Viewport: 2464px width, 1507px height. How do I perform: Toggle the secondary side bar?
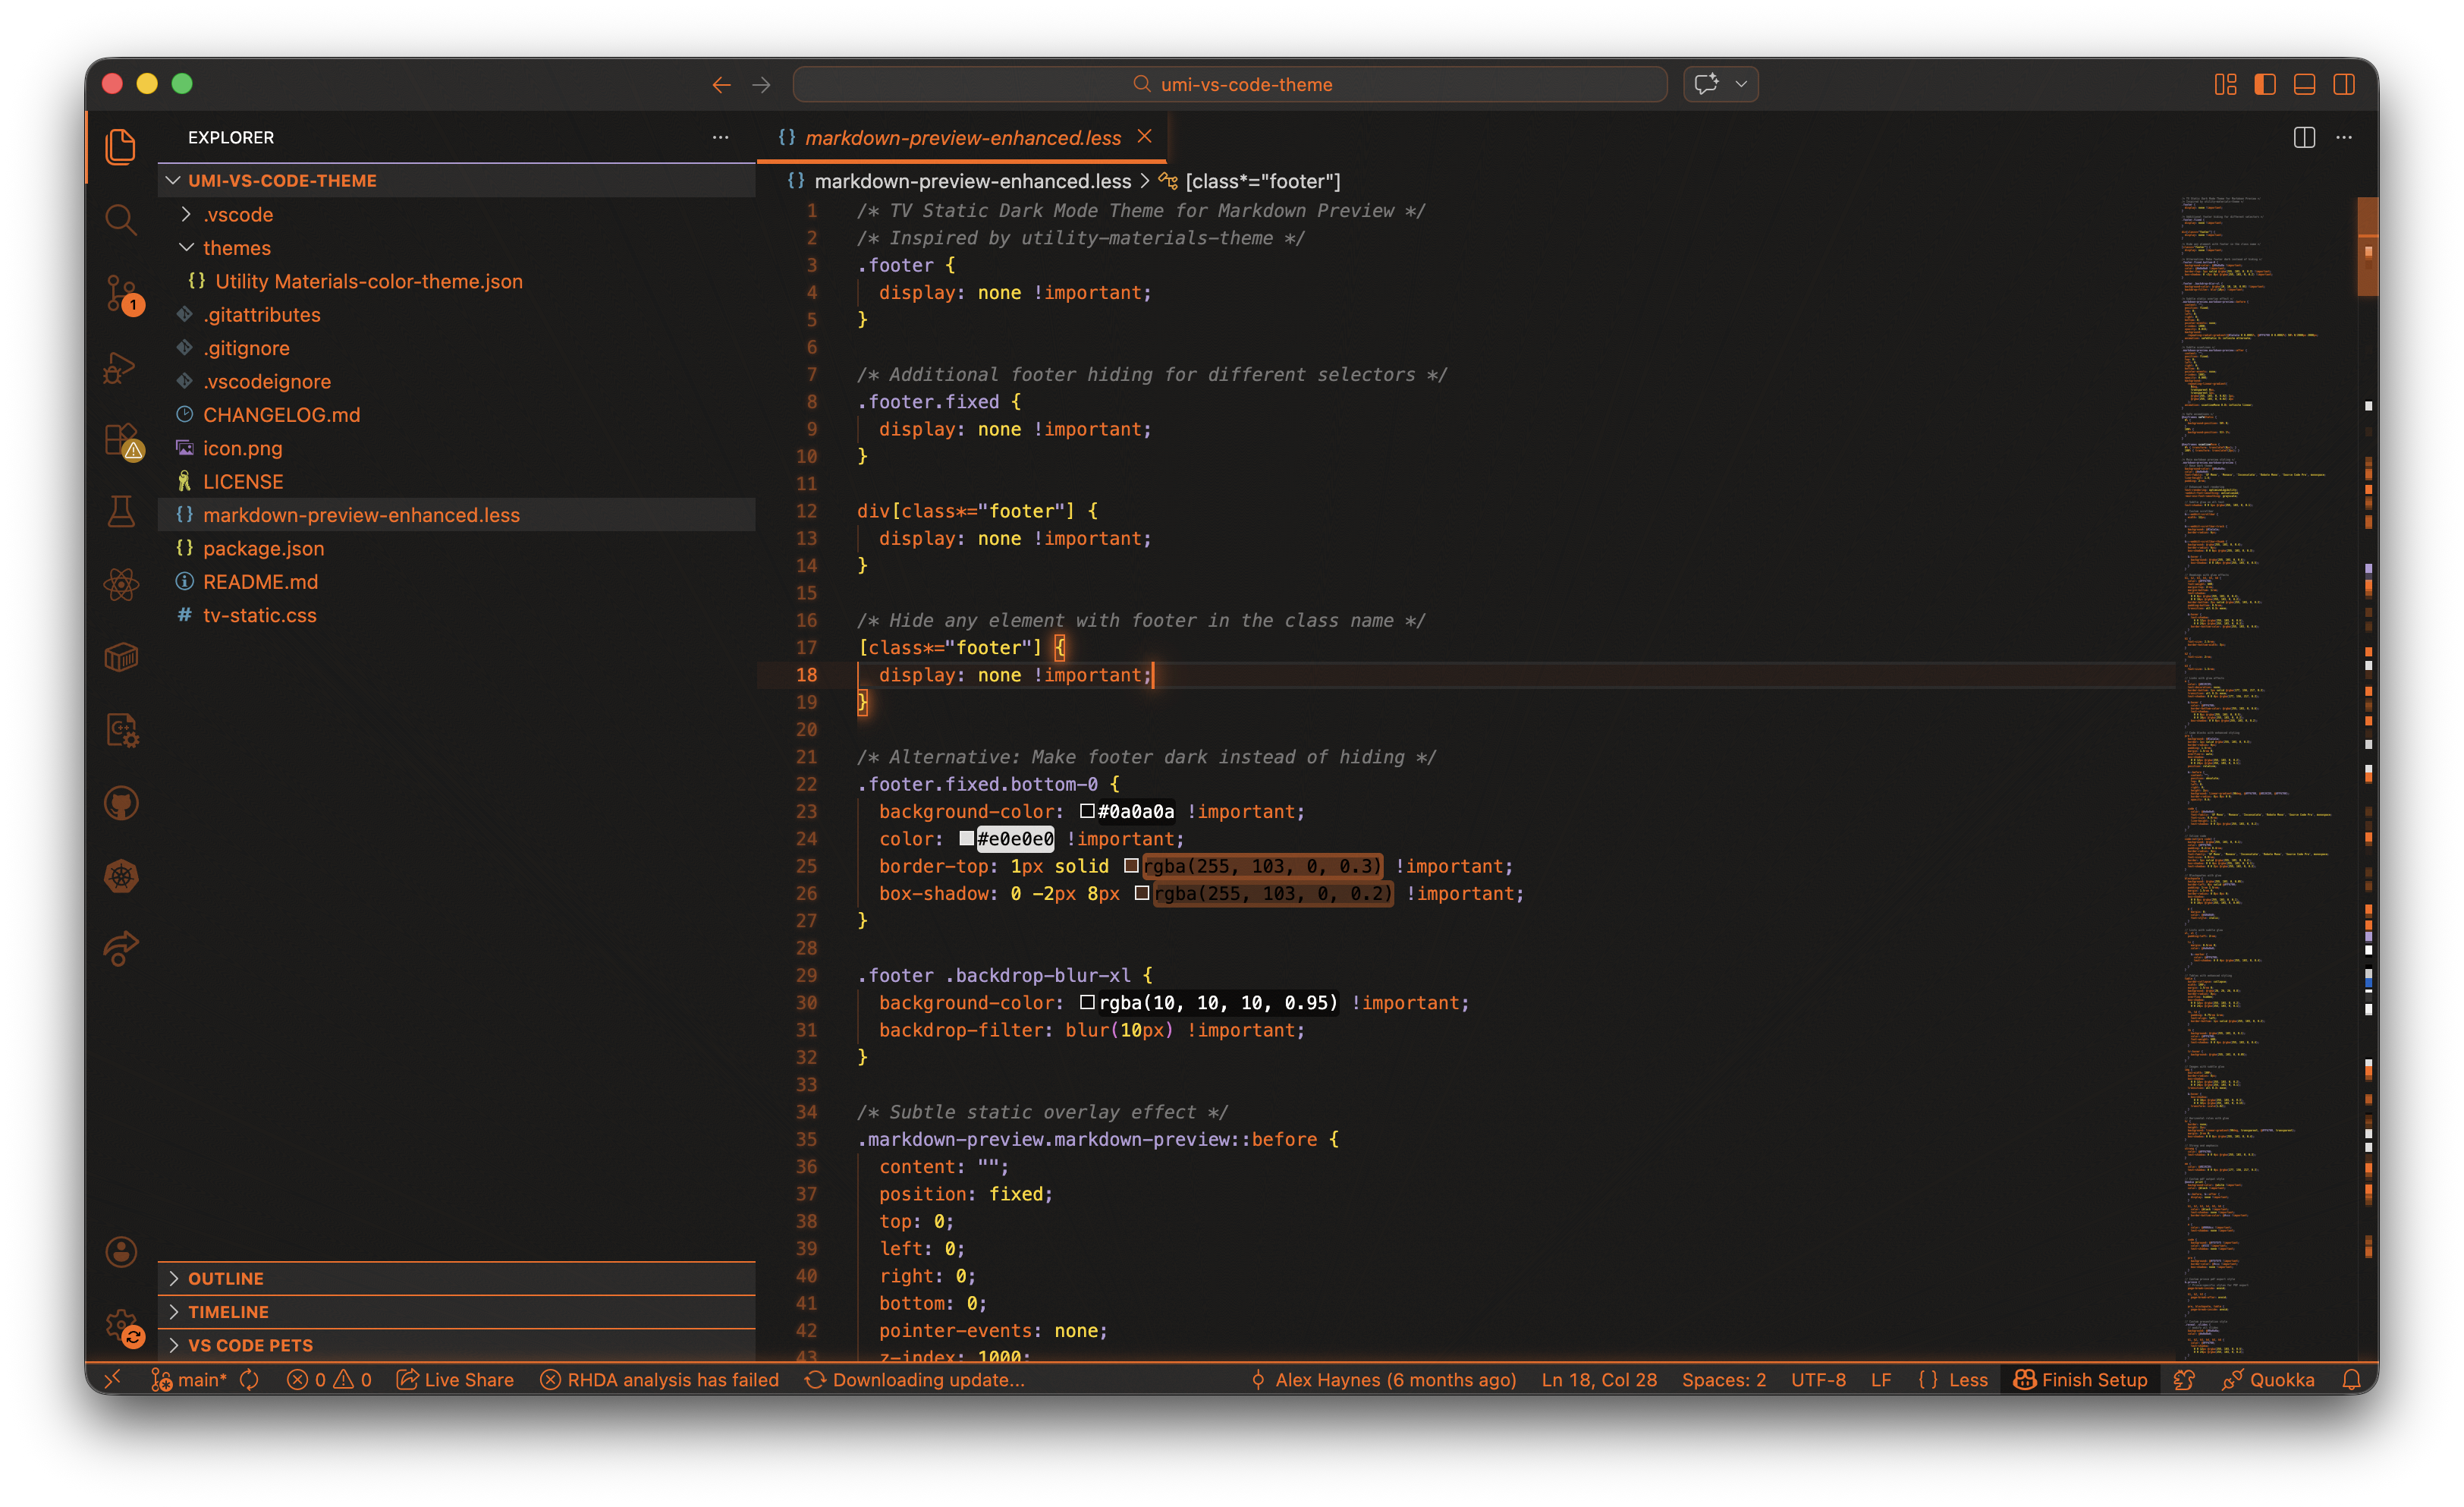click(x=2343, y=84)
